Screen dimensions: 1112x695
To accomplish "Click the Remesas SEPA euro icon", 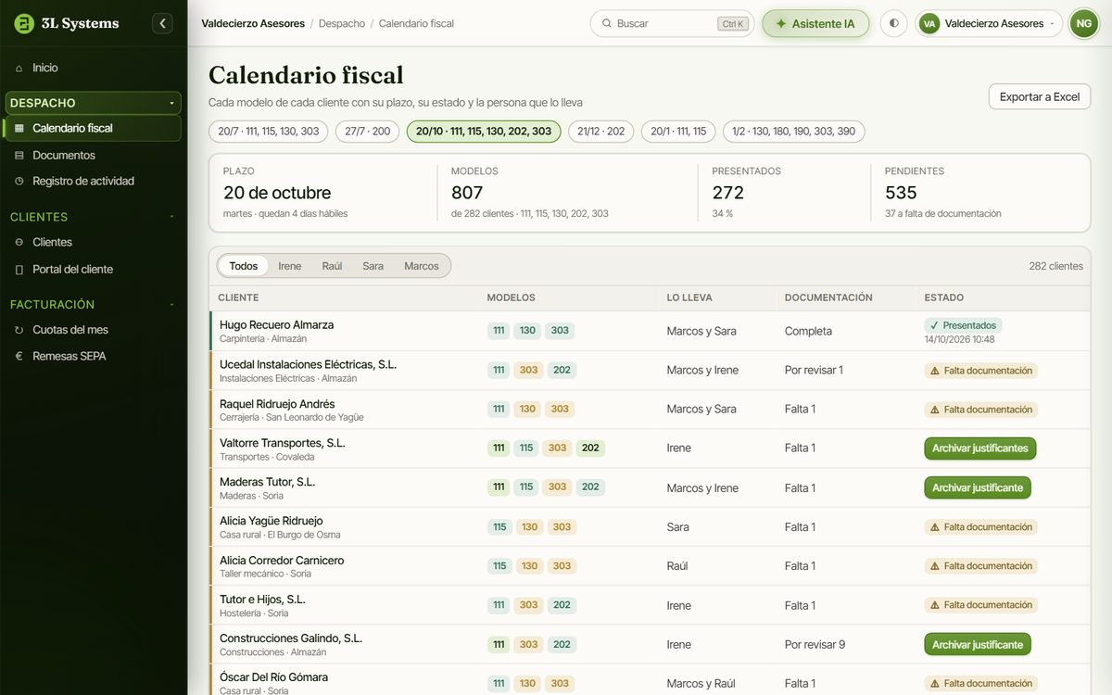I will pos(19,356).
